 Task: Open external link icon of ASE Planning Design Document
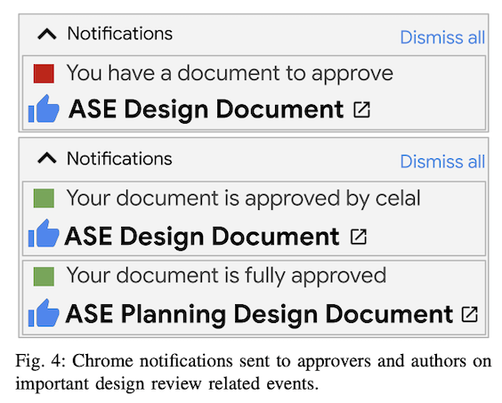click(x=470, y=314)
